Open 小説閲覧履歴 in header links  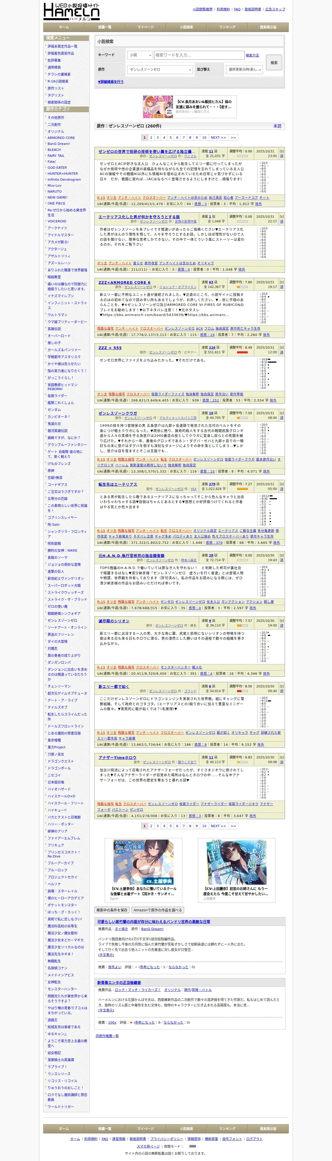click(202, 9)
